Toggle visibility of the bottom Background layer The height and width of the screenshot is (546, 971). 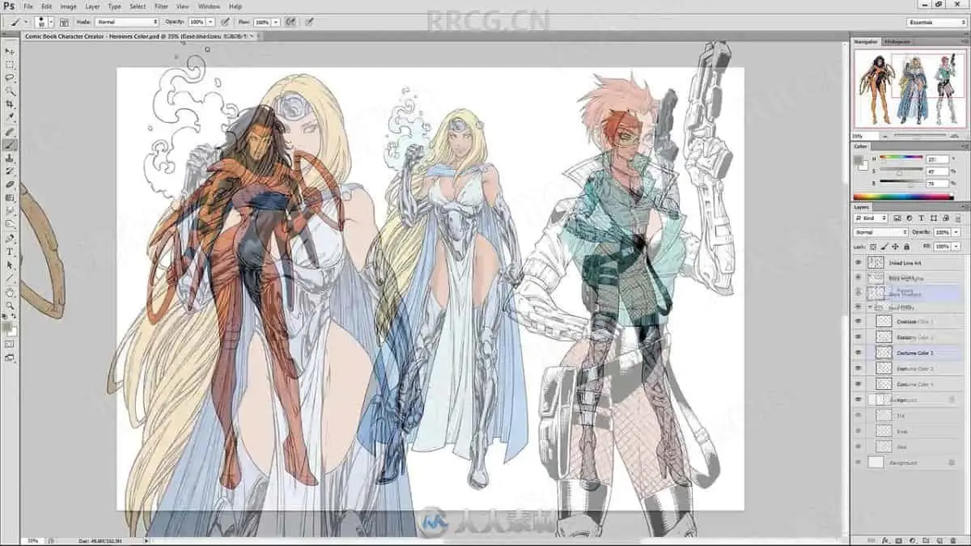(859, 463)
